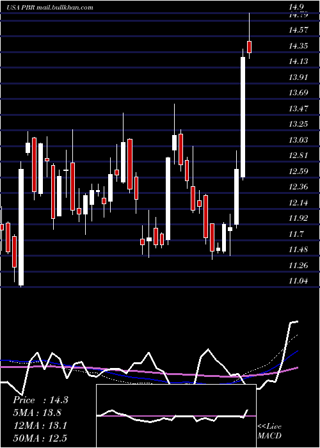320x448 pixels.
Task: Click the 13.91 price axis label
Action: pyautogui.click(x=298, y=77)
